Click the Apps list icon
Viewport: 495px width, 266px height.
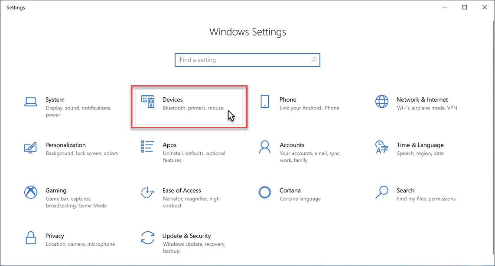coord(147,147)
